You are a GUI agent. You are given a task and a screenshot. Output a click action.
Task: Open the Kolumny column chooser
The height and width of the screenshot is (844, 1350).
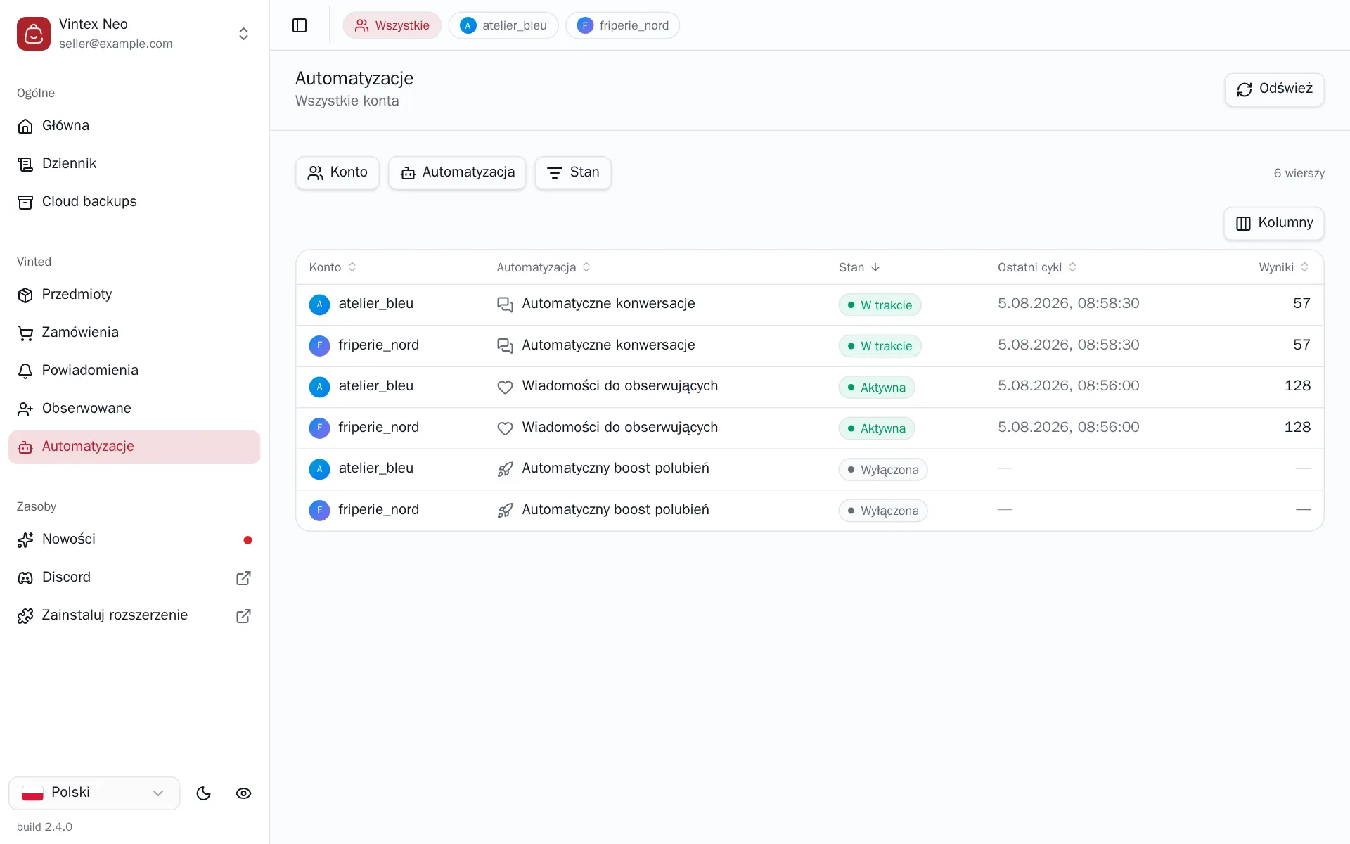[1274, 223]
